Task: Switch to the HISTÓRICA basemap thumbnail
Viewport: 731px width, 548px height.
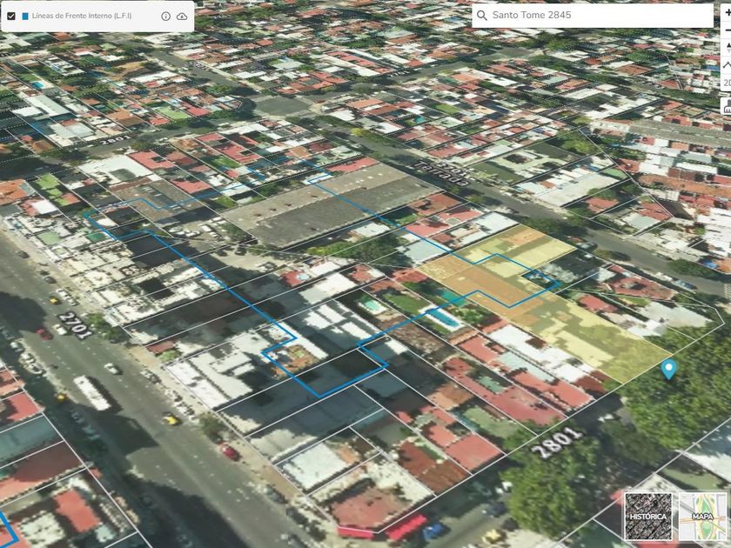Action: pos(648,517)
